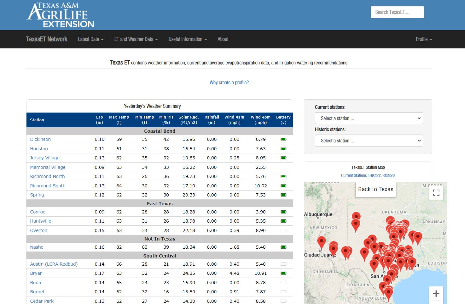Click the Buda row battery icon

point(283,283)
